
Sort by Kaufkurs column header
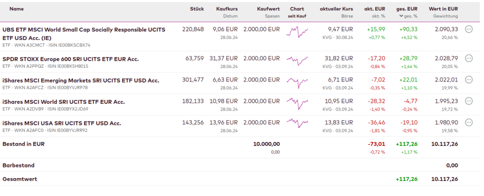coord(227,9)
